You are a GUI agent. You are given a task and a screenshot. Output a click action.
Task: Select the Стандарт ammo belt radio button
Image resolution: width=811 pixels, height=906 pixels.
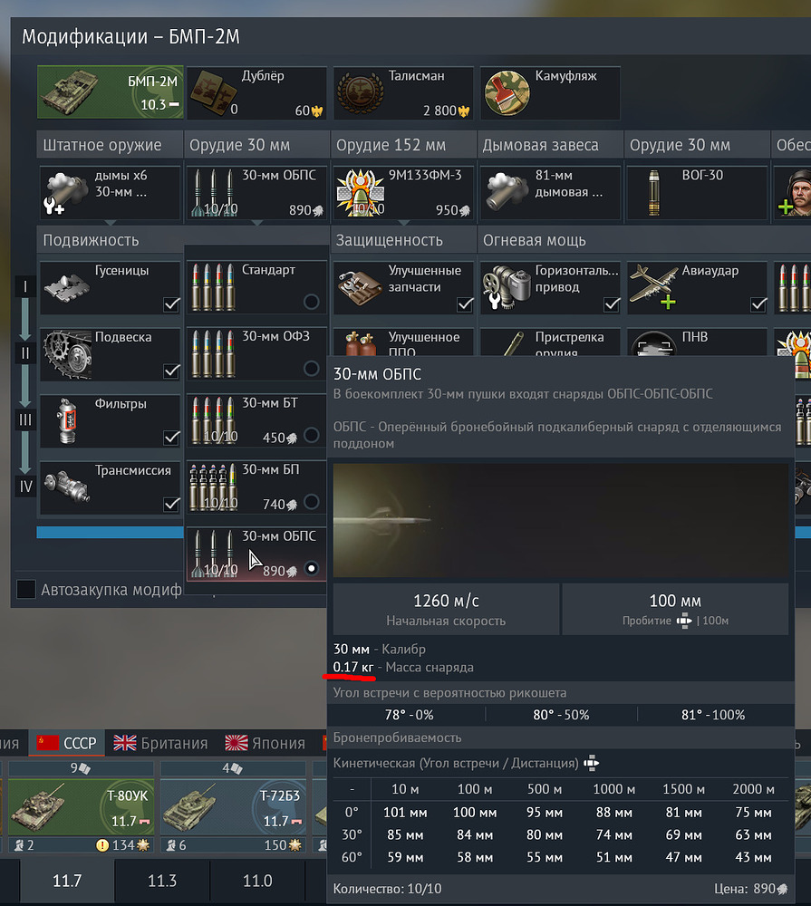pos(311,302)
